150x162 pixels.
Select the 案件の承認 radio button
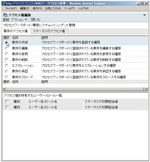pyautogui.click(x=7, y=71)
